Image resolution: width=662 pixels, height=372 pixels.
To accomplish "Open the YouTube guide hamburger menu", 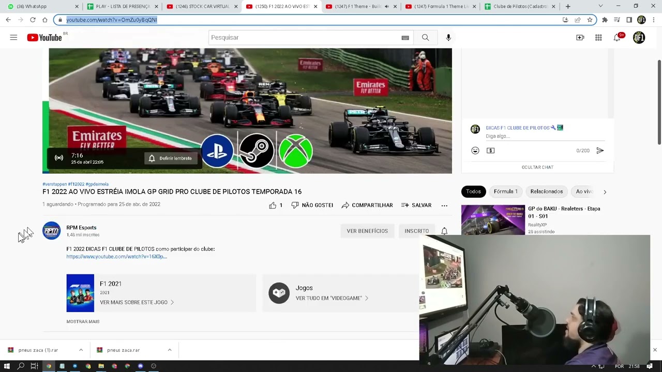I will click(13, 37).
